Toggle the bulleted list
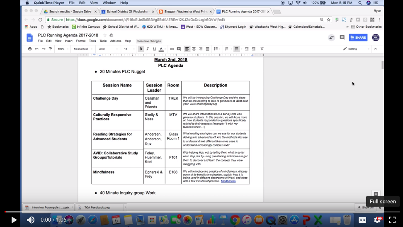Viewport: 403px width, 227px height. coord(237,49)
